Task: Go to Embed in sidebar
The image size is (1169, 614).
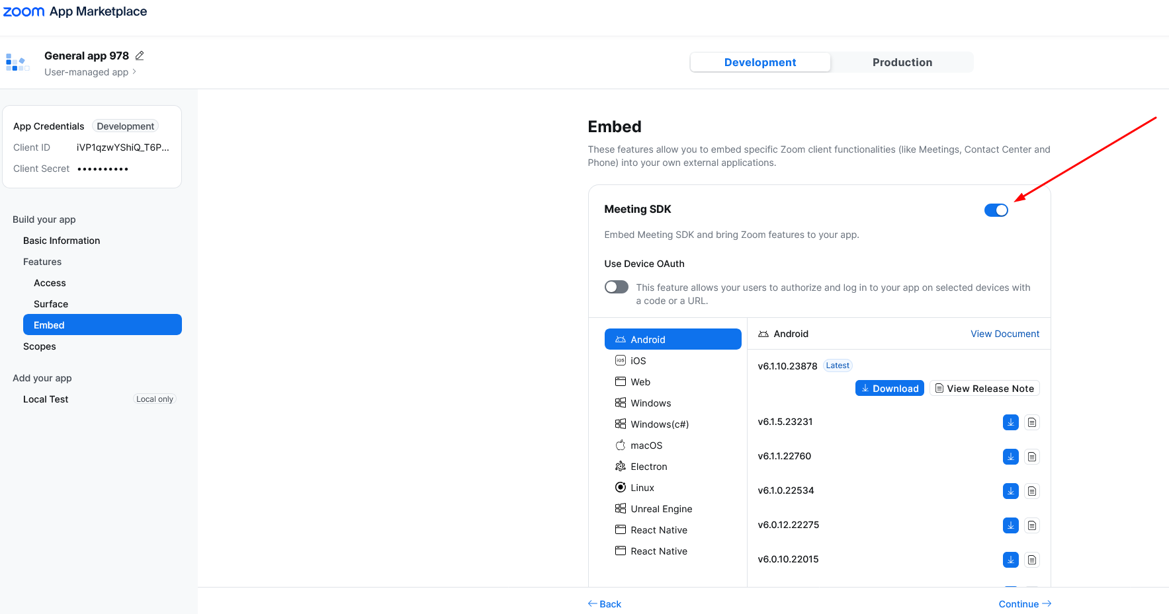Action: coord(102,325)
